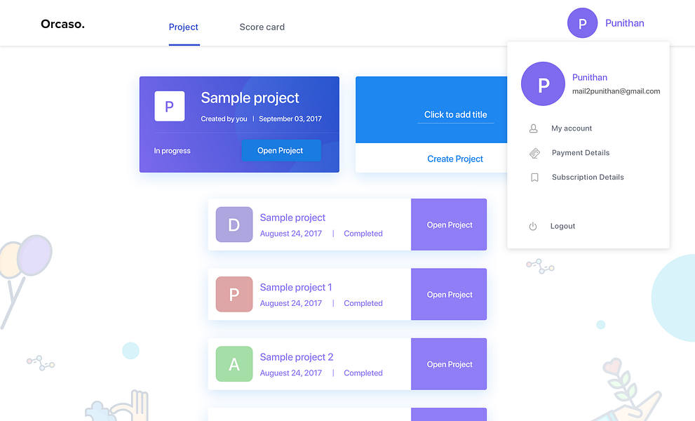Click the white P tile on featured project
The height and width of the screenshot is (421, 695).
(x=169, y=107)
